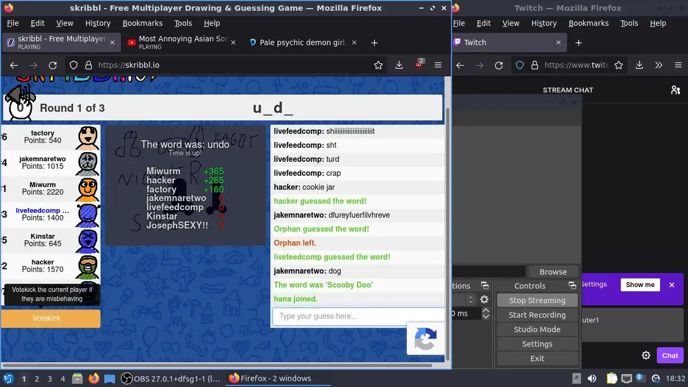Switch to OBS 27.0.1 taskbar entry
Screen dimensions: 688x387
[x=171, y=378]
